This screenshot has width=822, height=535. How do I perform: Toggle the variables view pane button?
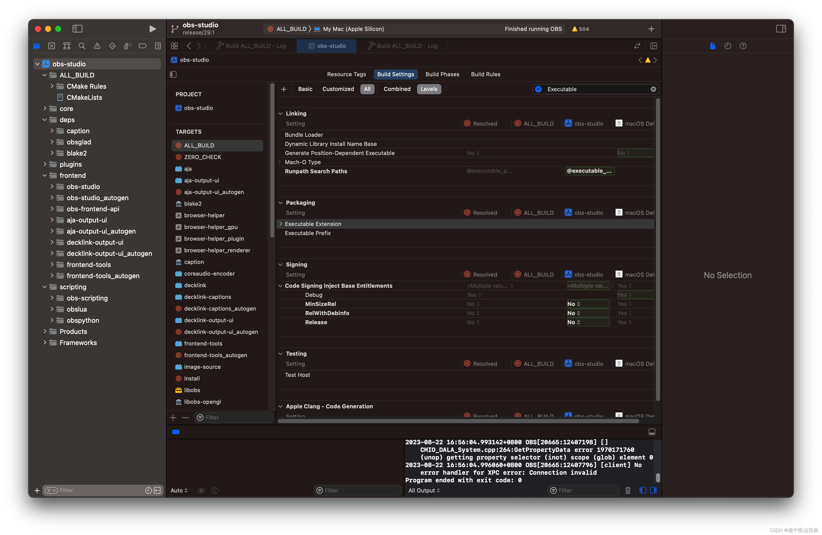[642, 490]
